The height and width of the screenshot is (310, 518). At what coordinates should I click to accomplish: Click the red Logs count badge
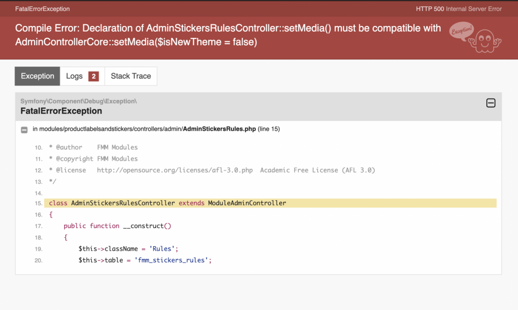click(x=94, y=76)
